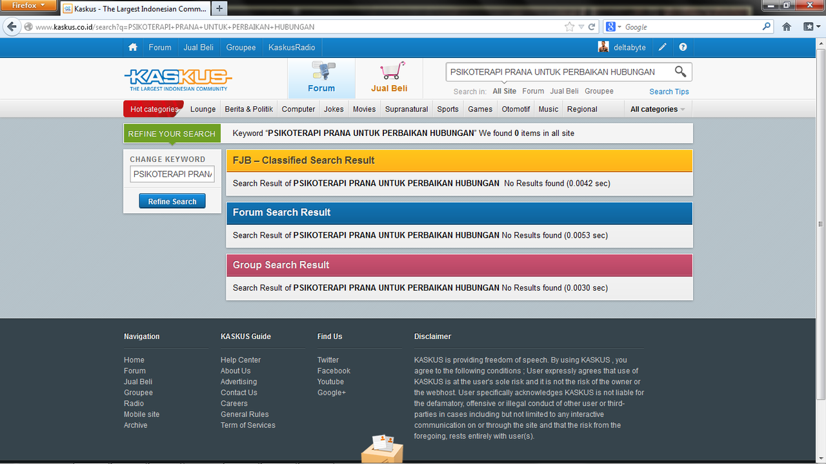The height and width of the screenshot is (464, 826).
Task: Open General Rules footer link
Action: pyautogui.click(x=245, y=414)
